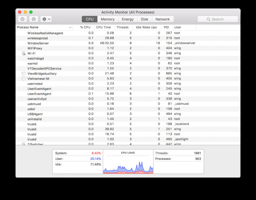The height and width of the screenshot is (200, 256).
Task: Click the magnifier icon in Search field
Action: (208, 19)
